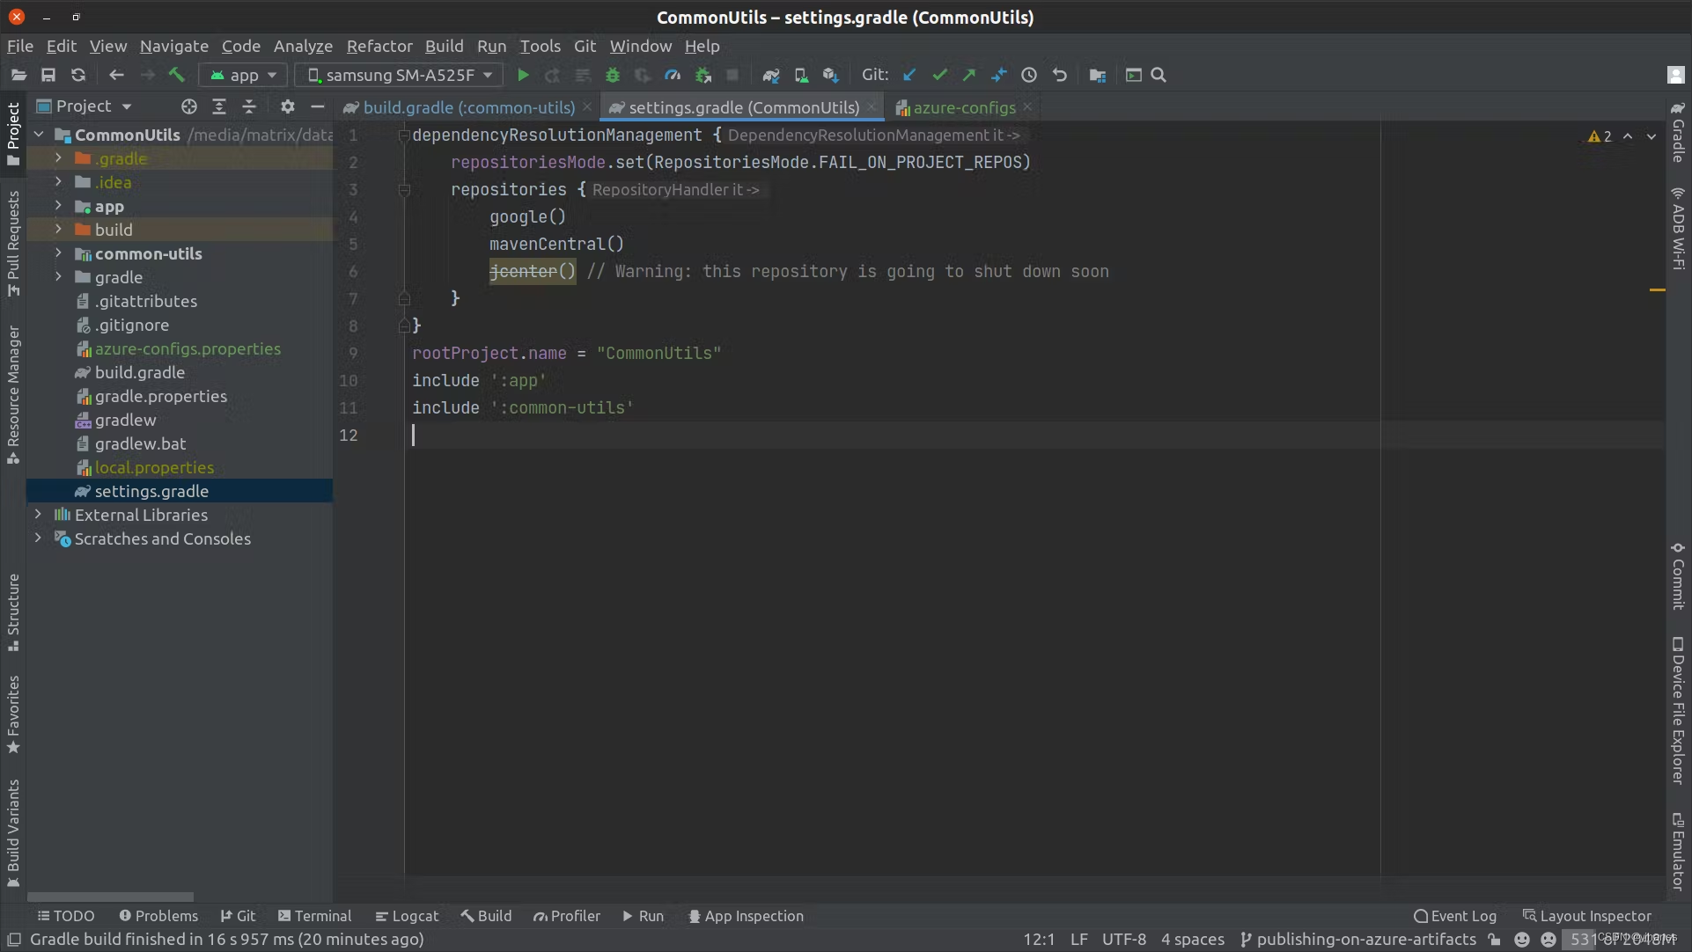Start debugging with the Debug icon
1692x952 pixels.
click(x=613, y=75)
